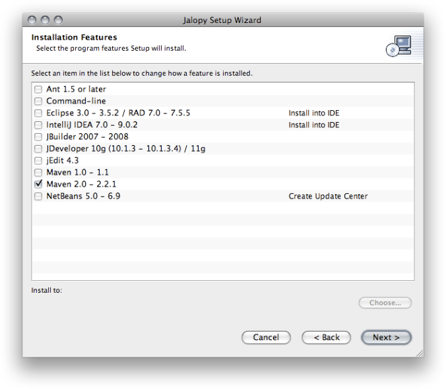Toggle the IntelliJ IDEA 7.0 - 9.0.2 checkbox

click(38, 125)
